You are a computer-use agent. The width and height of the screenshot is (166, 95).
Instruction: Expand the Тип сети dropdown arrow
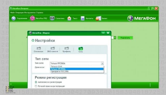[102, 63]
